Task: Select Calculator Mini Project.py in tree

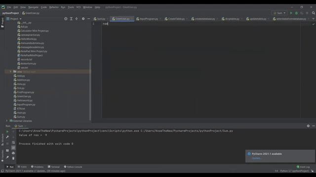Action: point(35,31)
